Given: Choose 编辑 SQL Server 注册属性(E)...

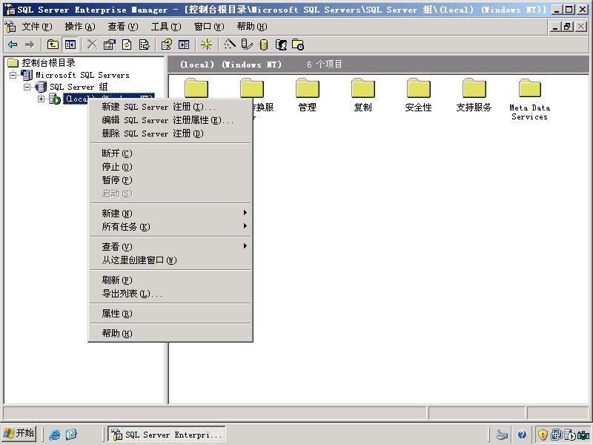Looking at the screenshot, I should click(x=170, y=120).
